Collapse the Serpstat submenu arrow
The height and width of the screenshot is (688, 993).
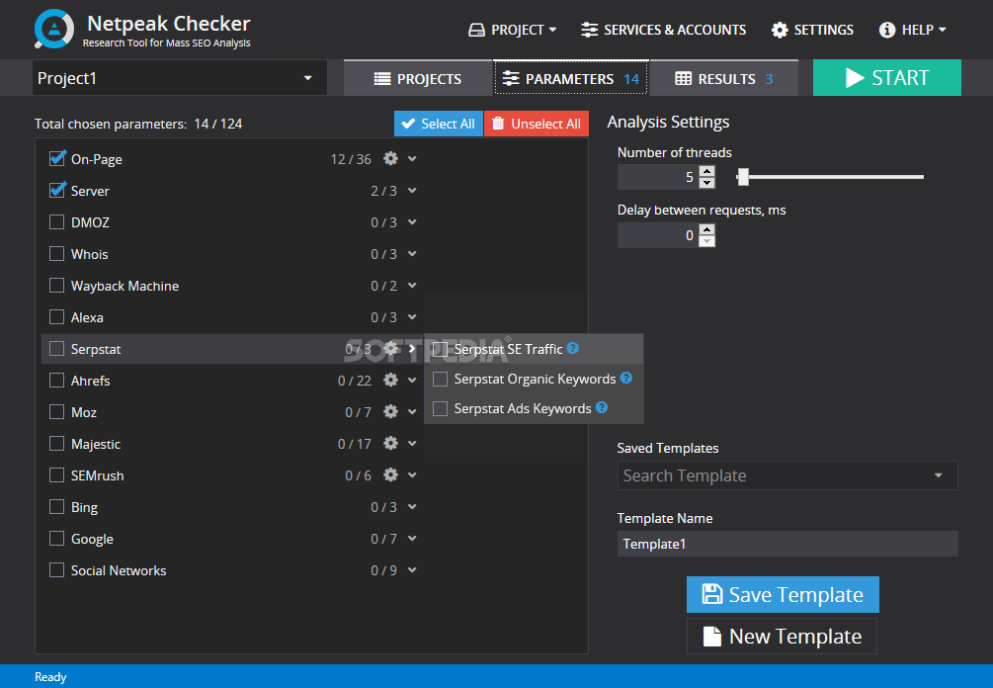pos(412,348)
